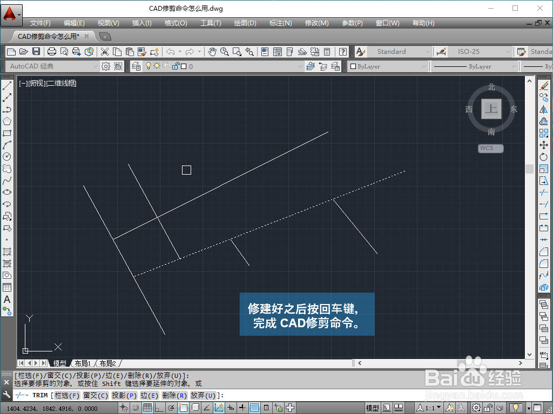Viewport: 553px width, 414px height.
Task: Toggle Ortho mode in status bar
Action: [x=159, y=408]
